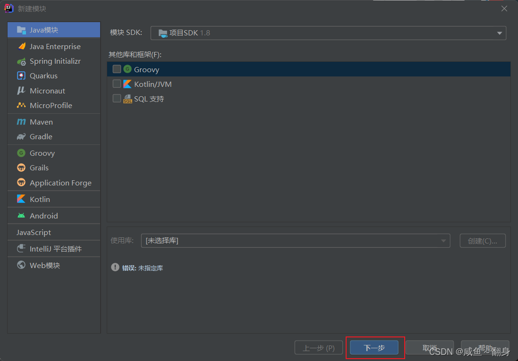Screen dimensions: 518x361
Task: Click the Application Forge icon
Action: click(x=21, y=182)
